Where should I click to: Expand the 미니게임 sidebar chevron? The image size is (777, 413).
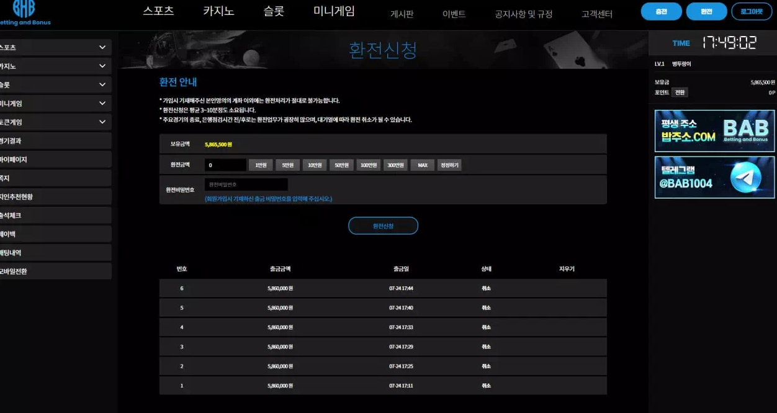[x=102, y=104]
